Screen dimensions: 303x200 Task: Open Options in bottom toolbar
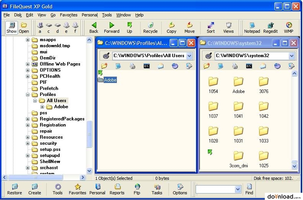180,189
